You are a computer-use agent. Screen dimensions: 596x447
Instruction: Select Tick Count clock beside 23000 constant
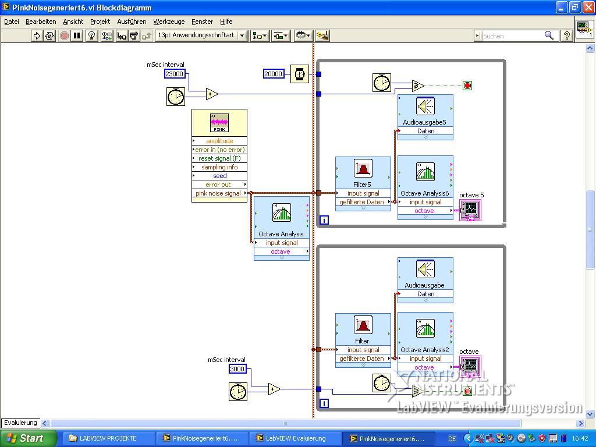tap(176, 97)
